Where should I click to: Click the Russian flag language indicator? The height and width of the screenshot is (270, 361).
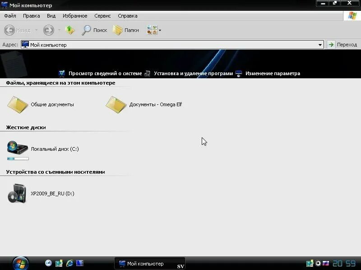click(326, 263)
